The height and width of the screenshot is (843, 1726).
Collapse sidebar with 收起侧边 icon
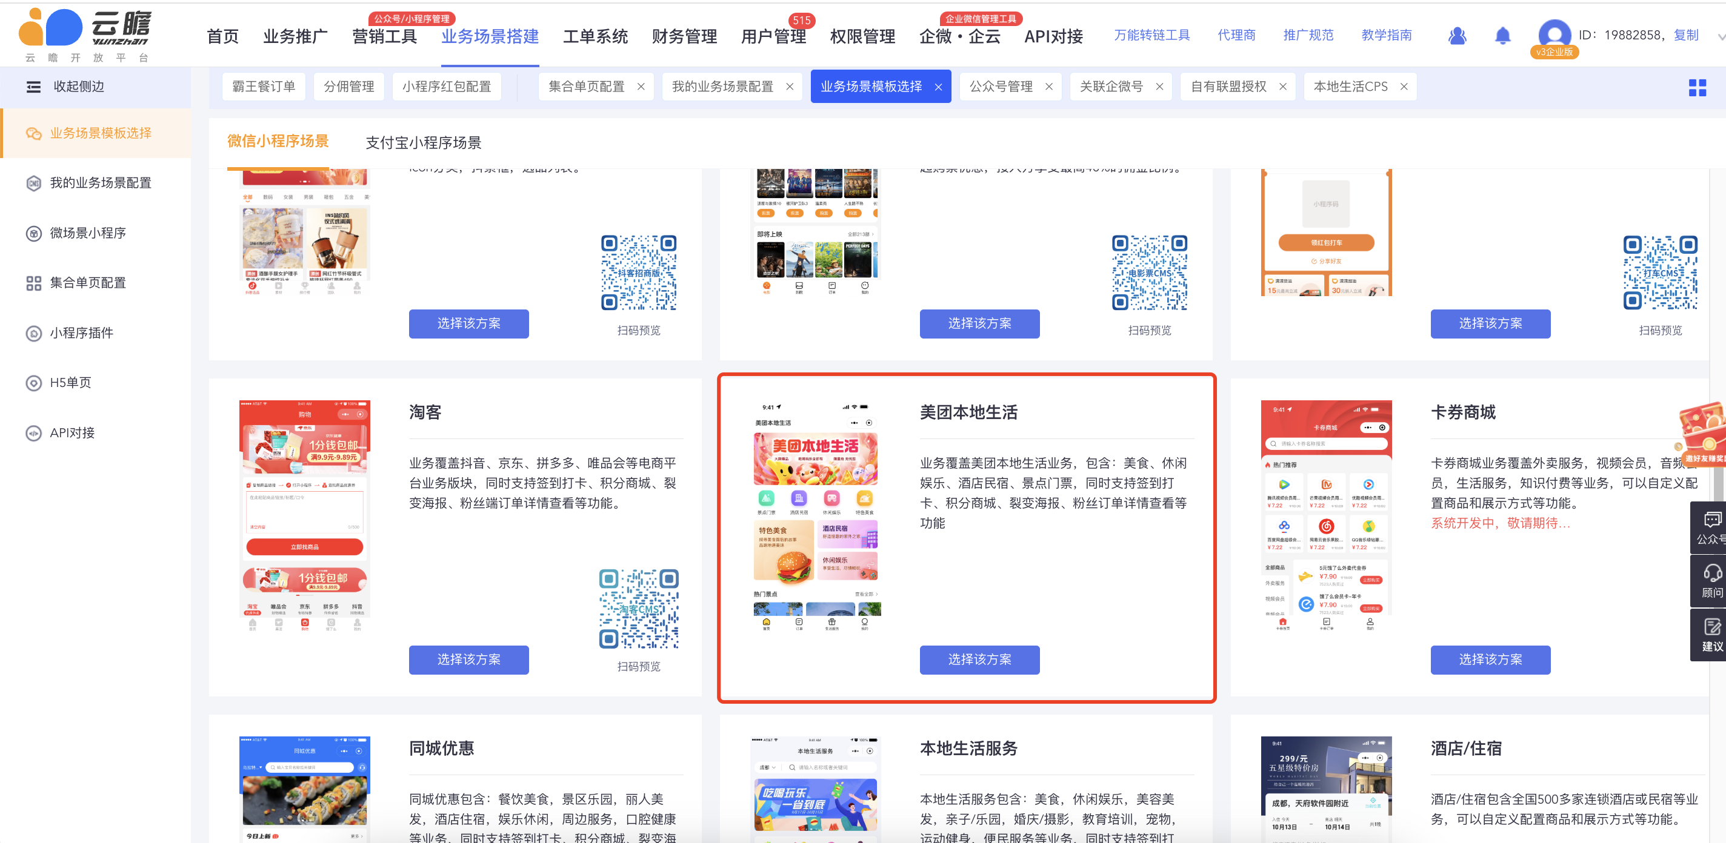(33, 87)
